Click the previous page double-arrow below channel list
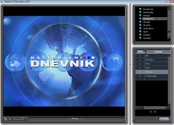The height and width of the screenshot is (125, 174). pyautogui.click(x=151, y=112)
